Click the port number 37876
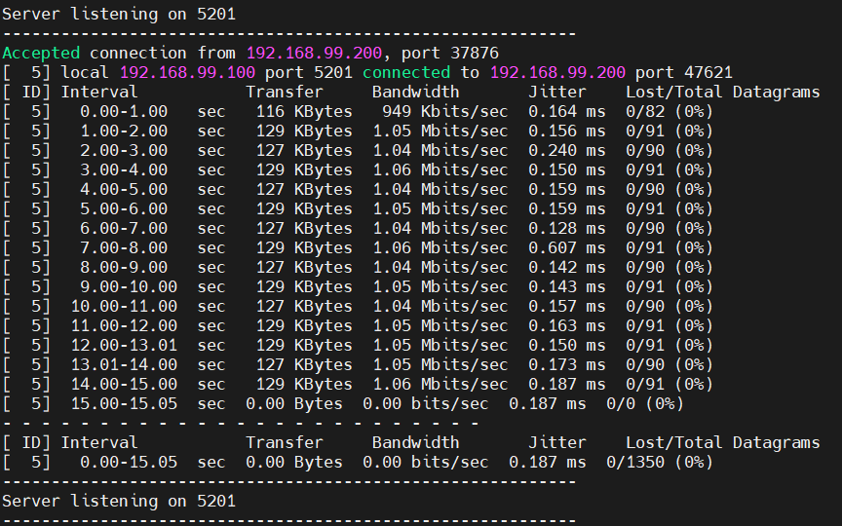The image size is (842, 526). (x=475, y=53)
